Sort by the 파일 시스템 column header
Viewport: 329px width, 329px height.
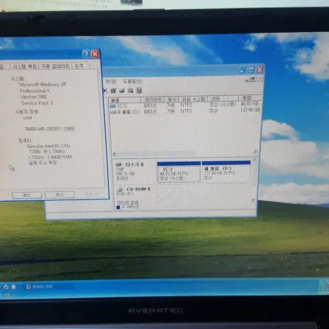pyautogui.click(x=193, y=99)
